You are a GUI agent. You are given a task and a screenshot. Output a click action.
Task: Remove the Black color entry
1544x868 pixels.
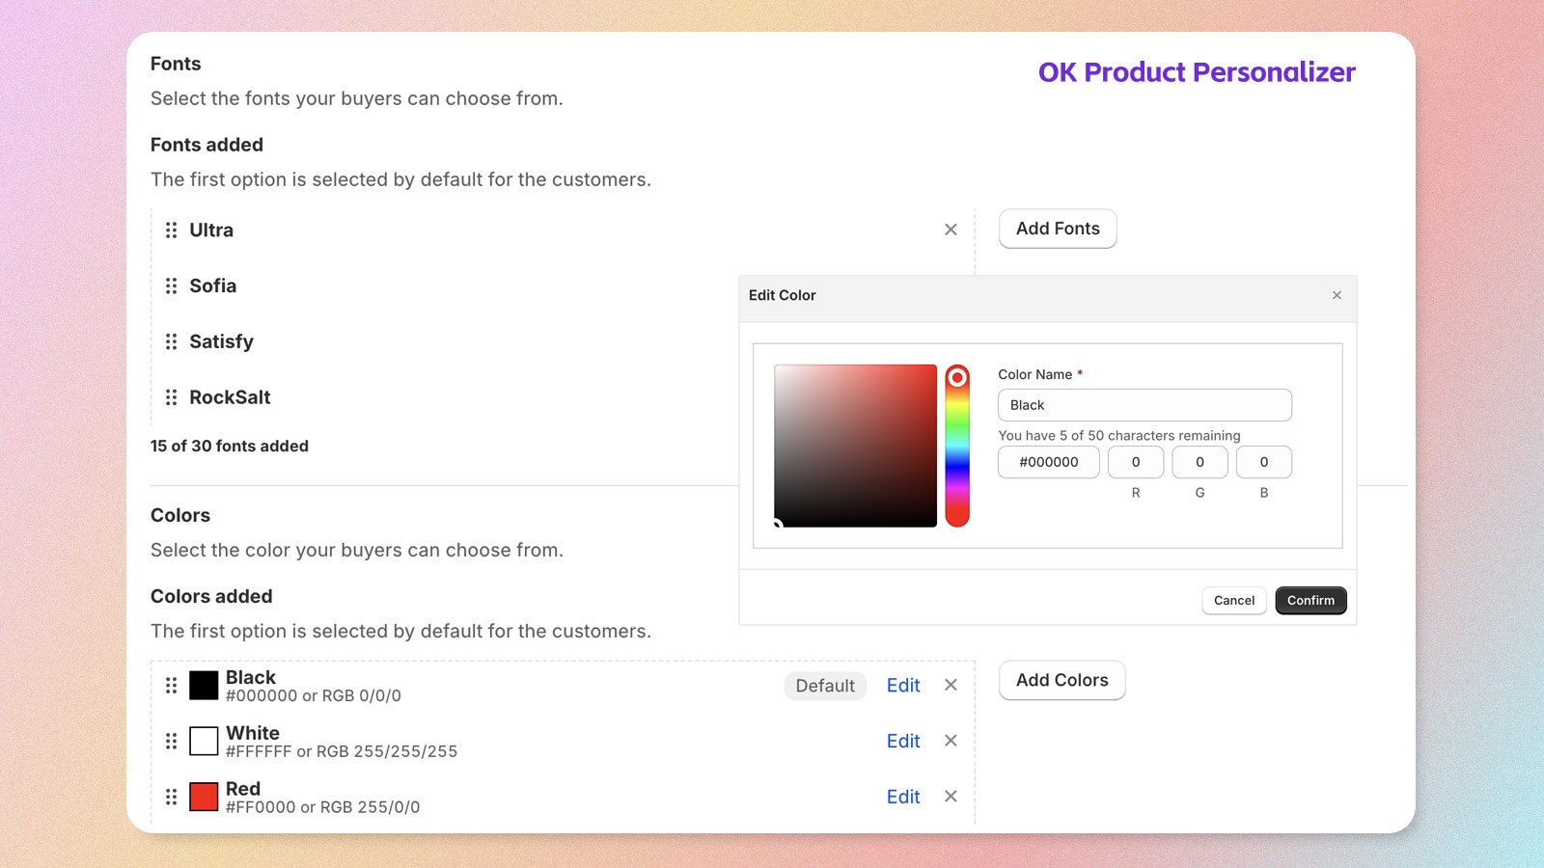[951, 685]
